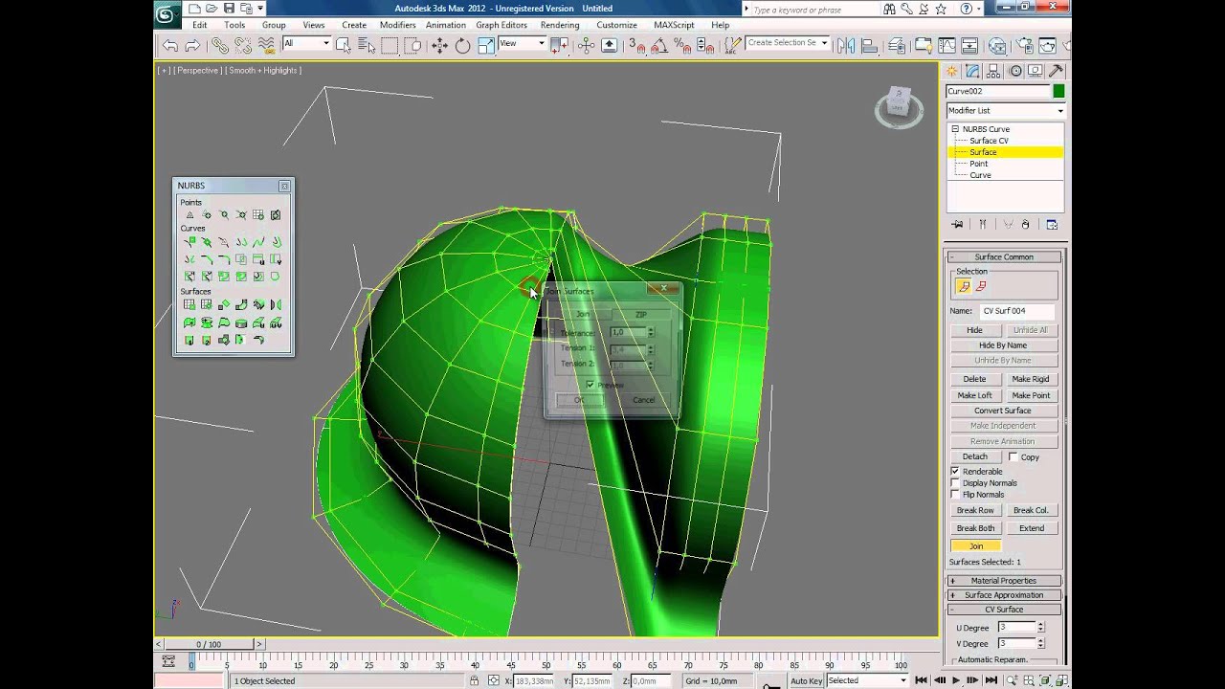Click Configure Modifier Sets icon
Viewport: 1225px width, 689px height.
pyautogui.click(x=1052, y=224)
